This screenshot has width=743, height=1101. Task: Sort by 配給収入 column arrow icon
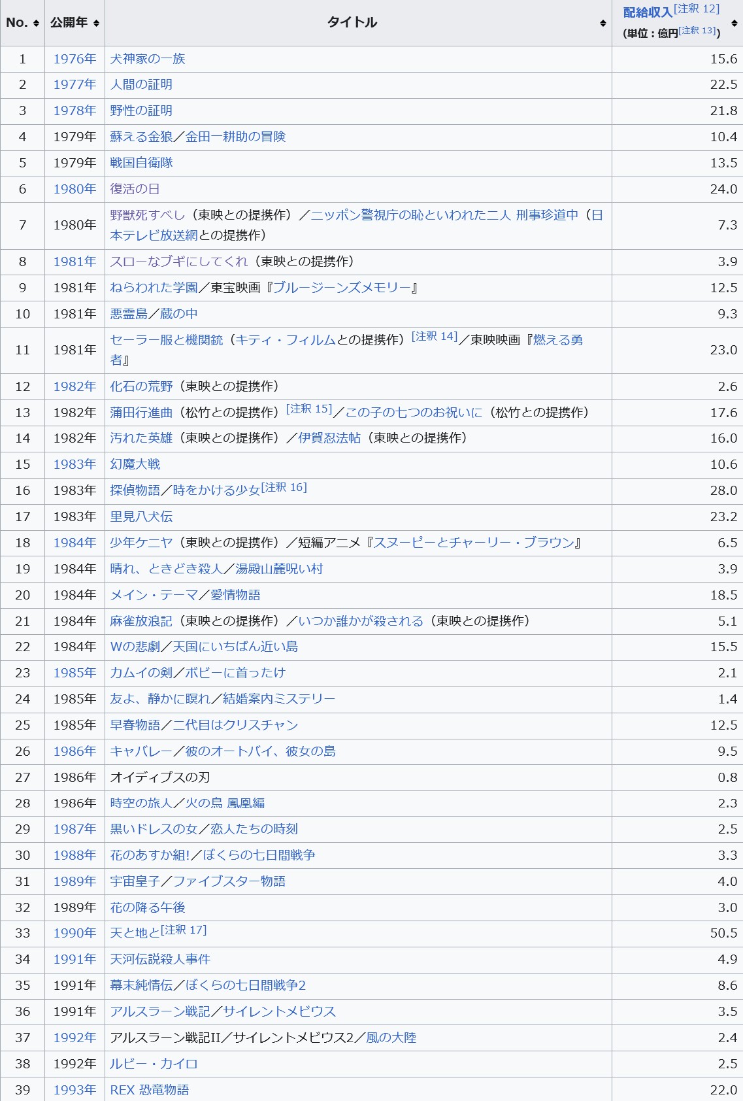point(734,23)
